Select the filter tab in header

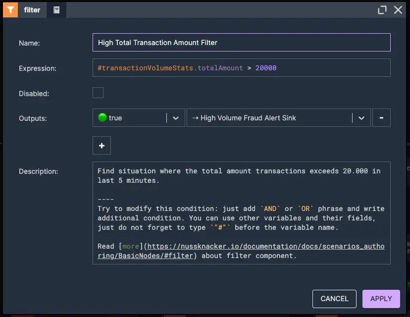(x=32, y=10)
